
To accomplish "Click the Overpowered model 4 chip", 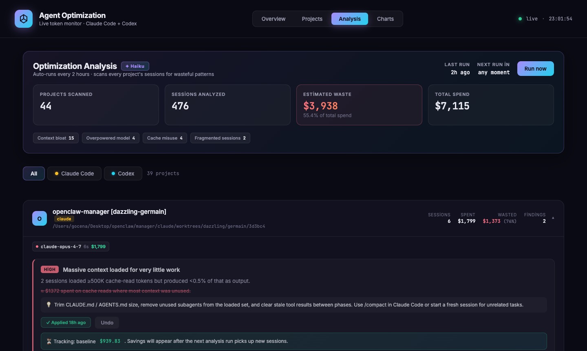I will pyautogui.click(x=110, y=138).
